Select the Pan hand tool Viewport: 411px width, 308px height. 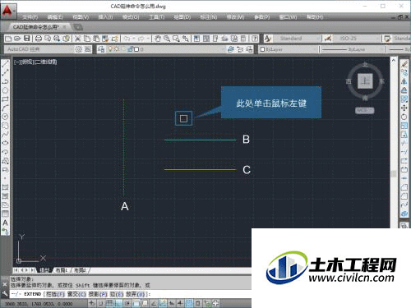coord(158,39)
